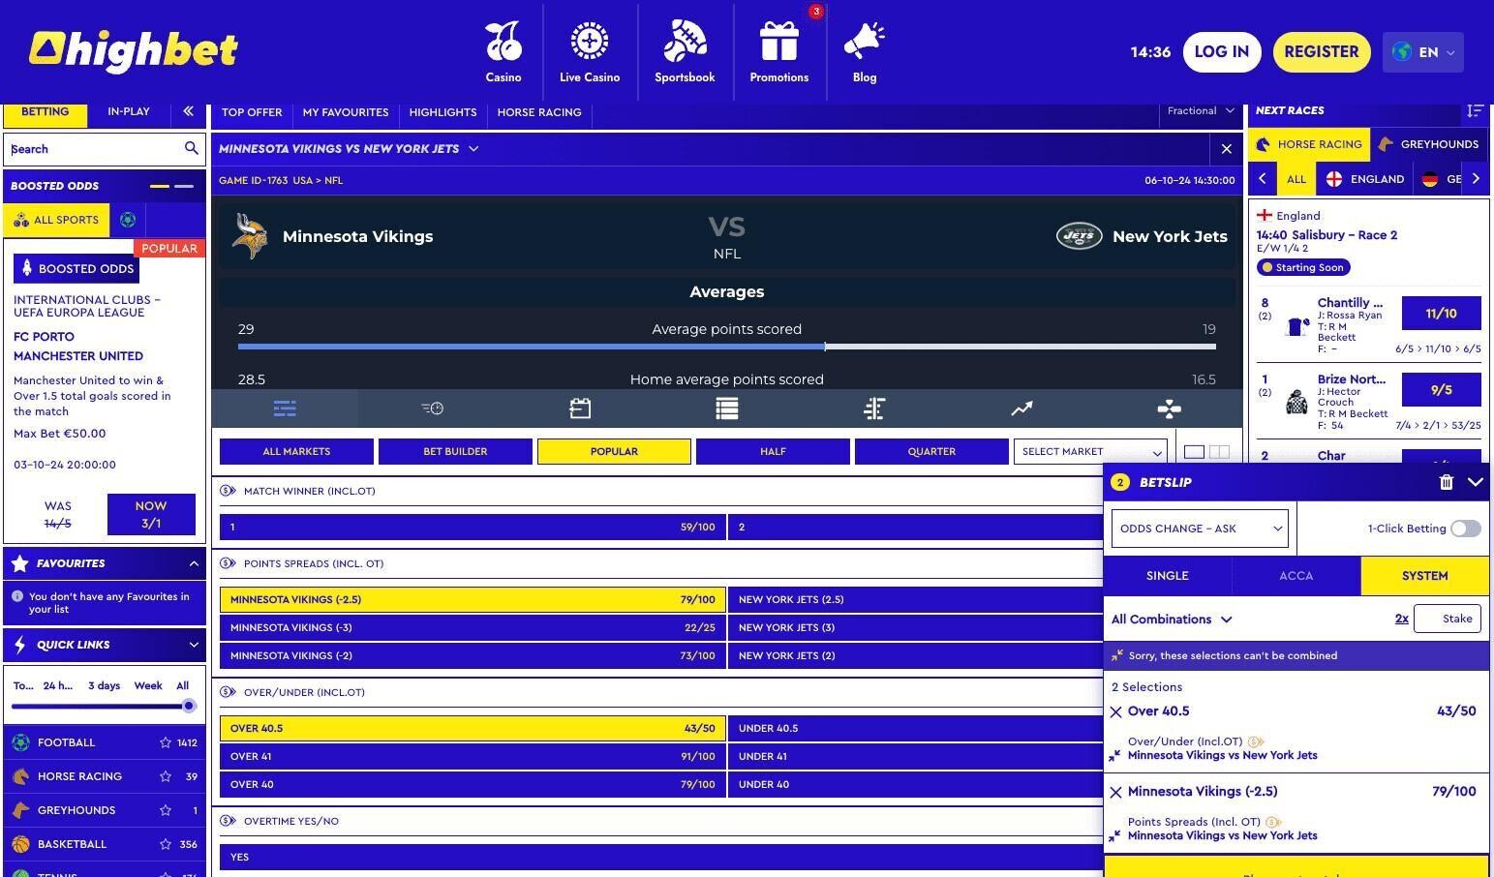Open the calendar fixtures icon tab
Screen dimensions: 1494x877
[580, 408]
